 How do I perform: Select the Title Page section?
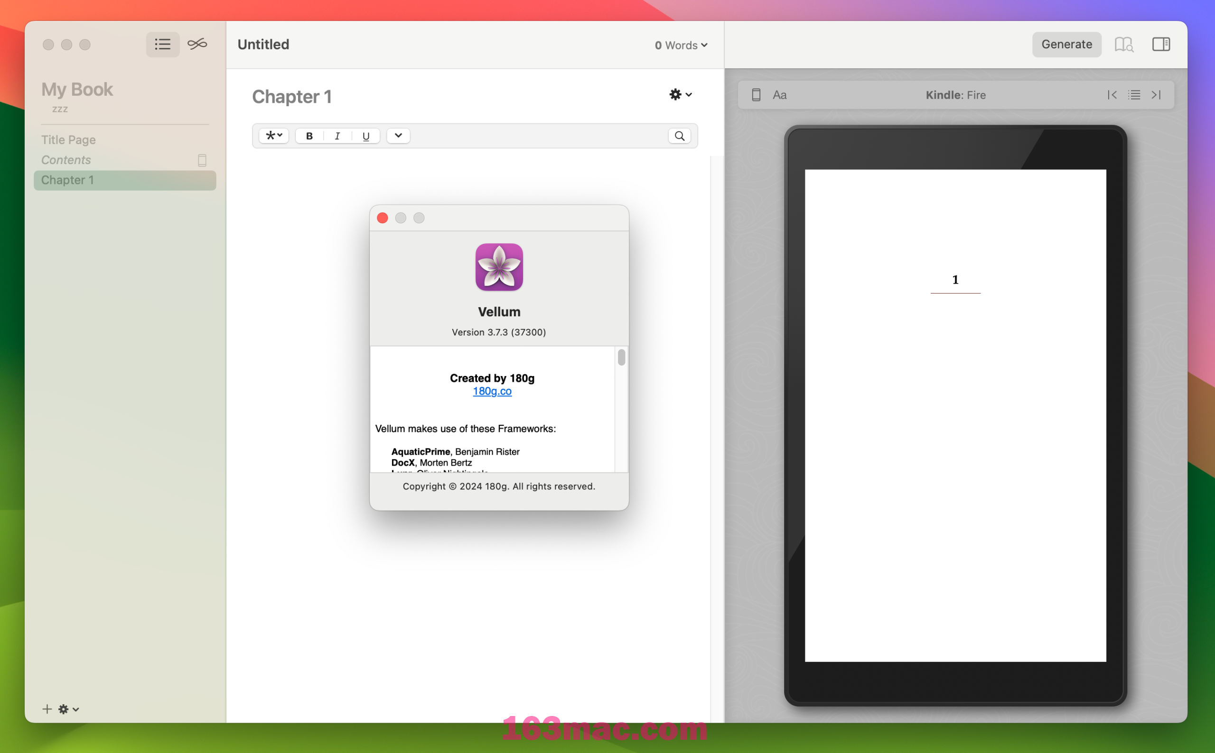pos(68,139)
